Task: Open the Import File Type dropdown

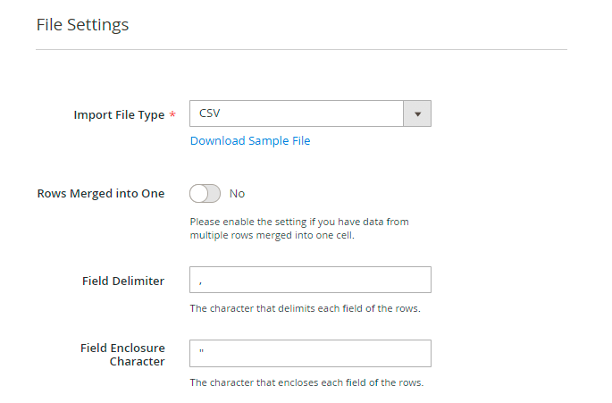Action: pyautogui.click(x=297, y=113)
